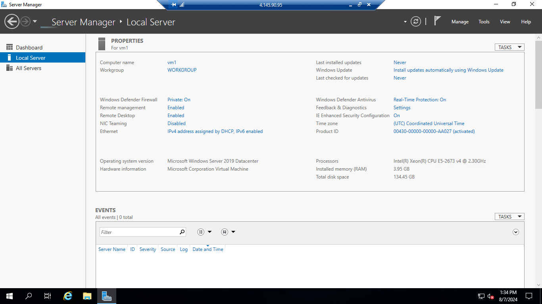This screenshot has width=542, height=304.
Task: Sort events by Severity column
Action: click(148, 249)
